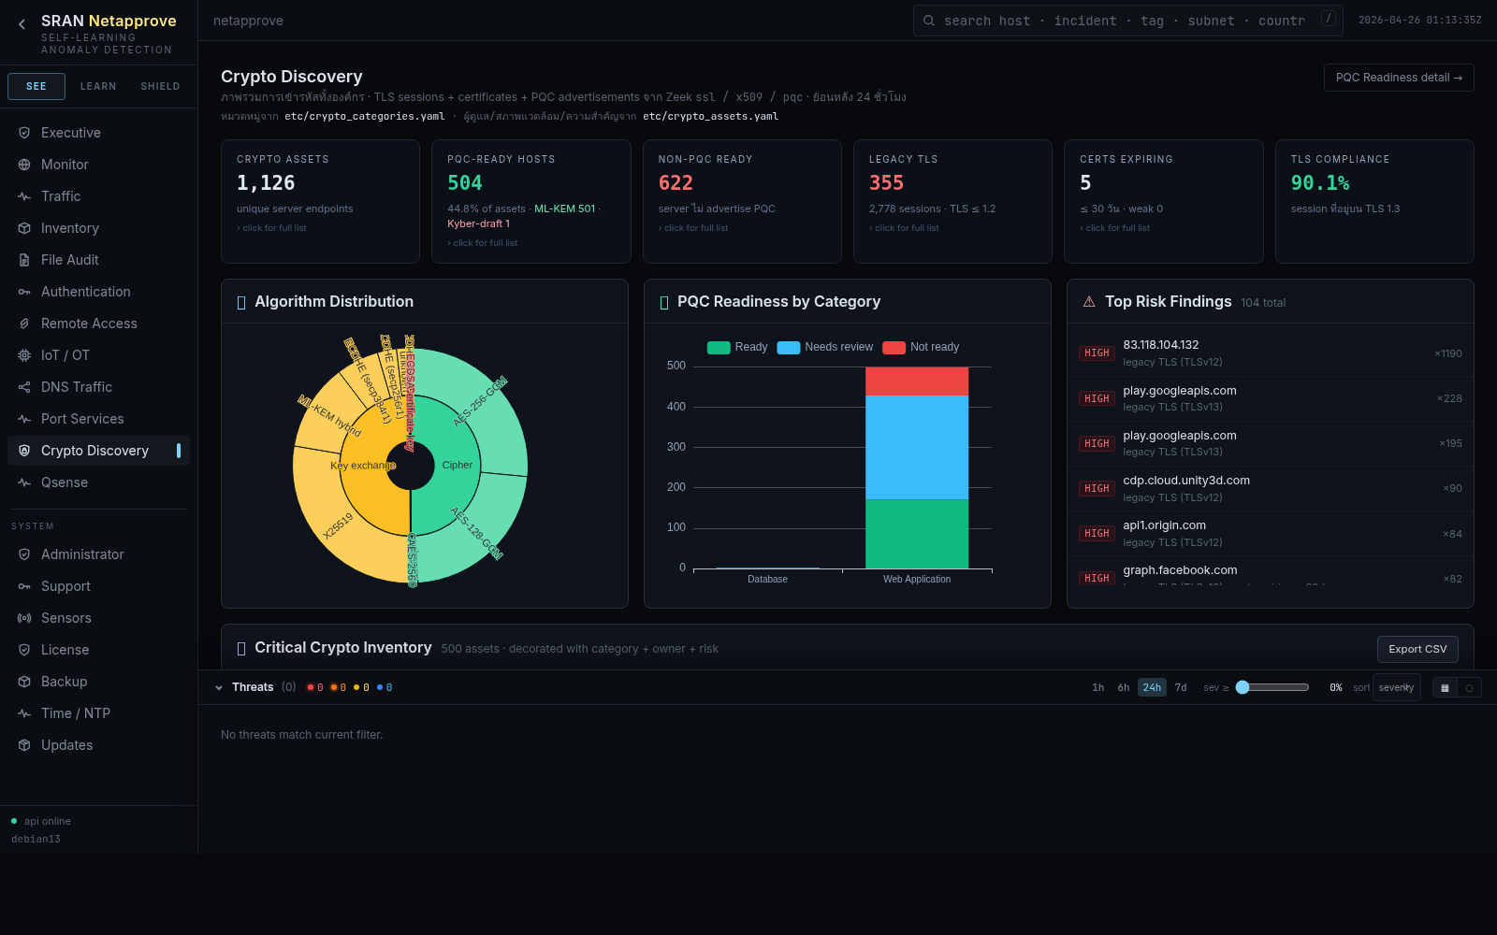Click the Sensors broadcast icon
The image size is (1497, 935).
coord(24,618)
